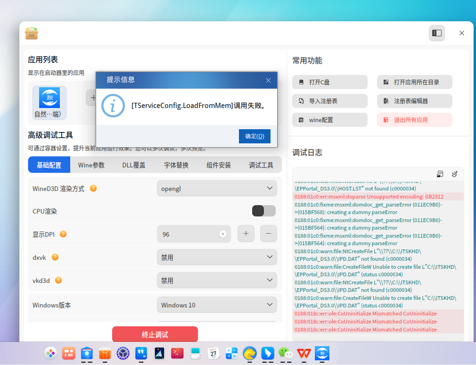Clear the debug log with broom icon
476x365 pixels.
pos(454,174)
